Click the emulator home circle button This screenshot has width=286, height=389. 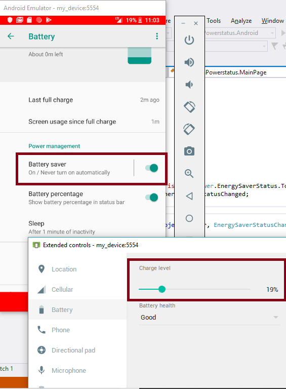(189, 218)
